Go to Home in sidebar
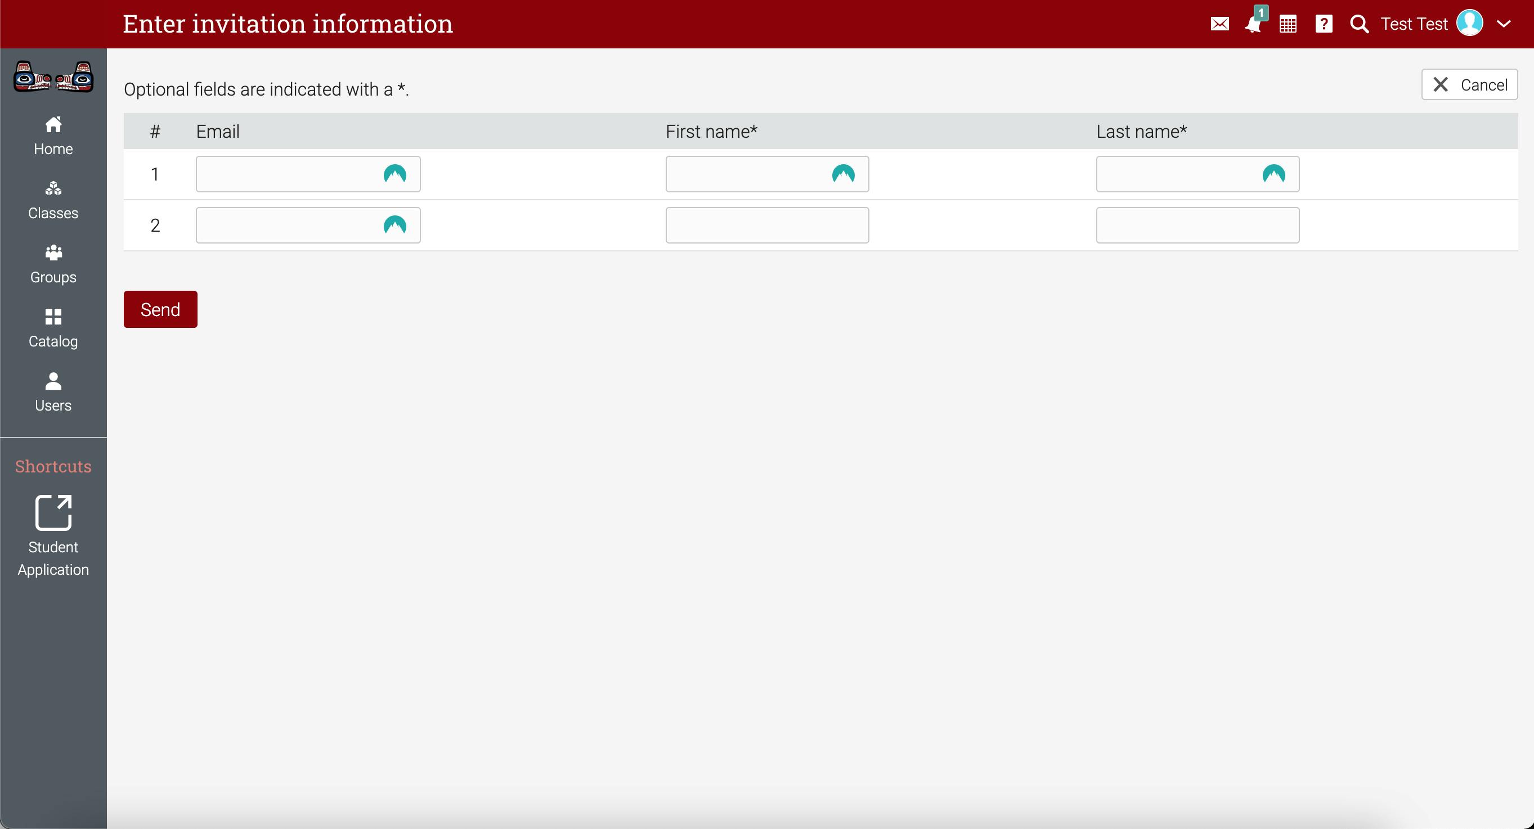This screenshot has width=1534, height=829. tap(53, 136)
